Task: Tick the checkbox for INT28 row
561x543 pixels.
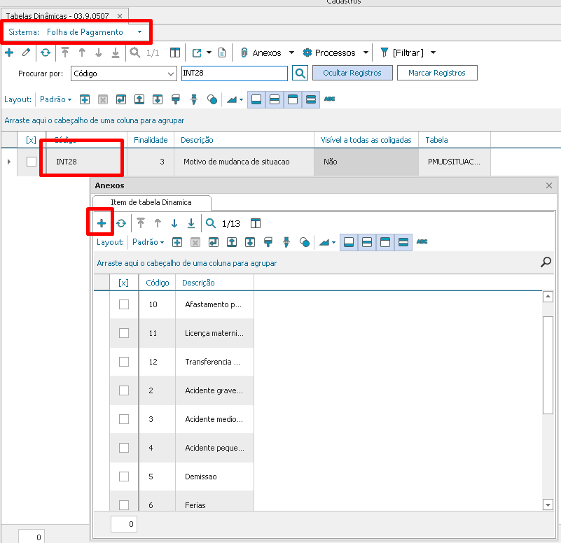Action: coord(32,162)
